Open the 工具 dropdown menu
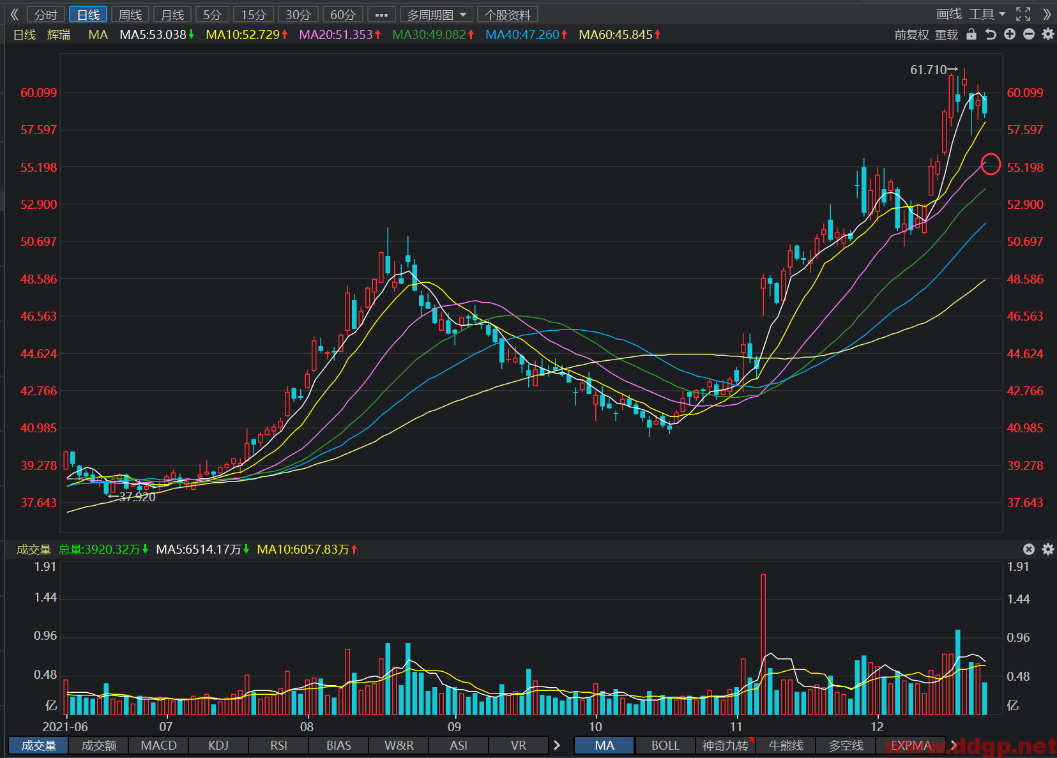Viewport: 1057px width, 758px height. 987,14
